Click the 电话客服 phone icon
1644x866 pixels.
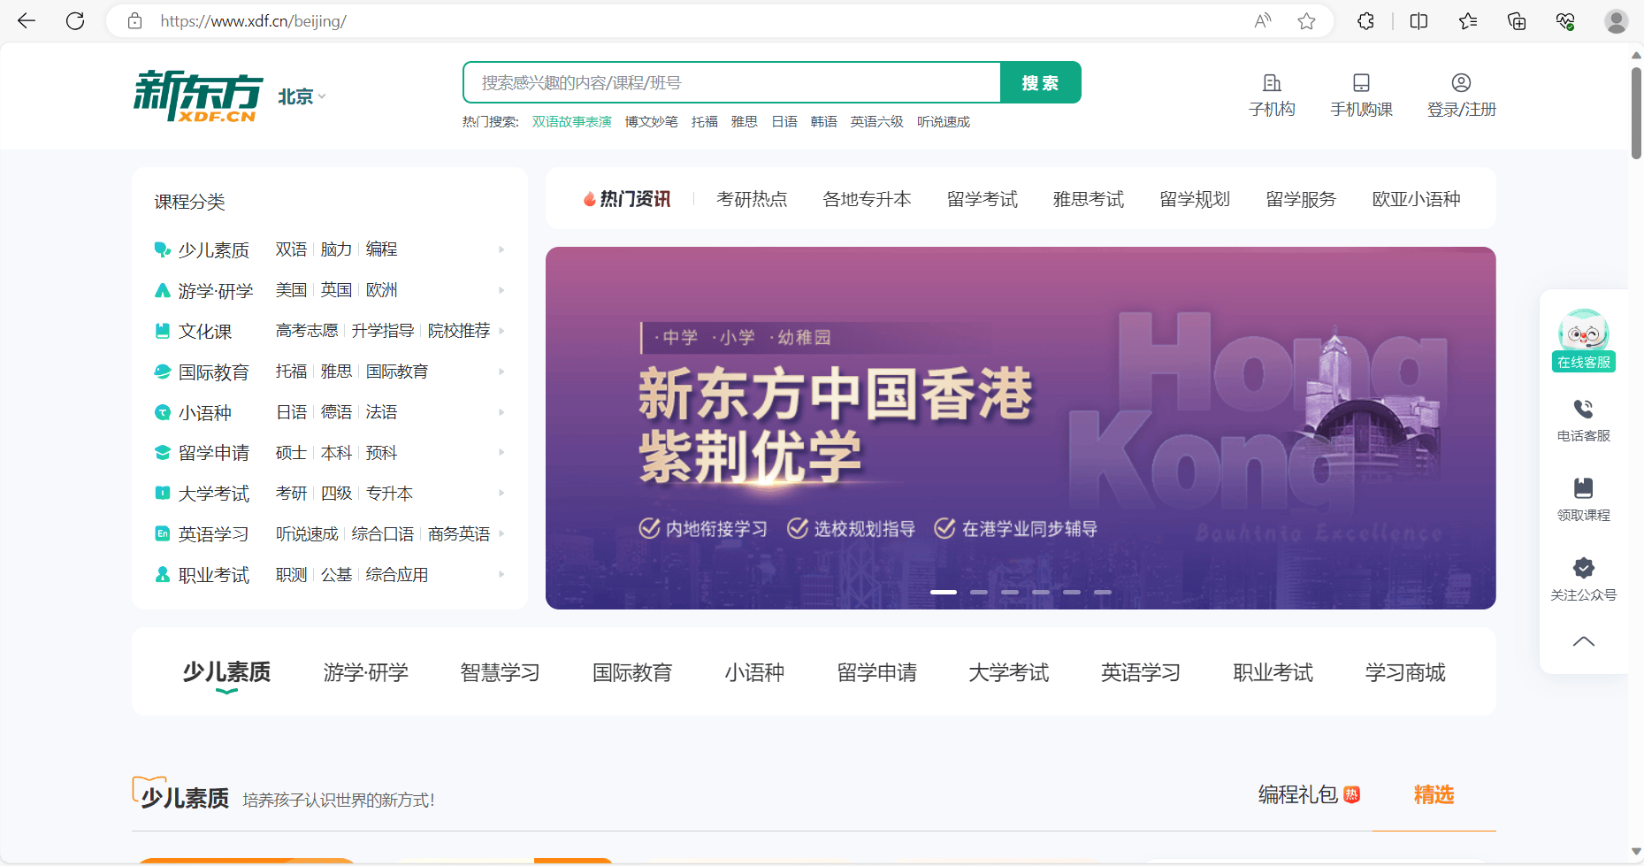[1583, 410]
